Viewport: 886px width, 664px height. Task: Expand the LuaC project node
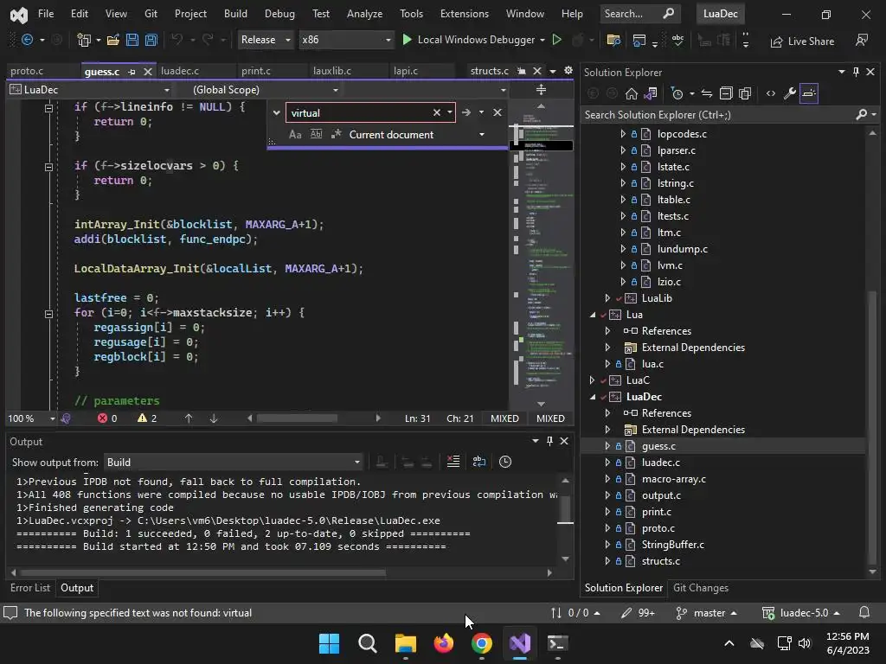pos(592,380)
